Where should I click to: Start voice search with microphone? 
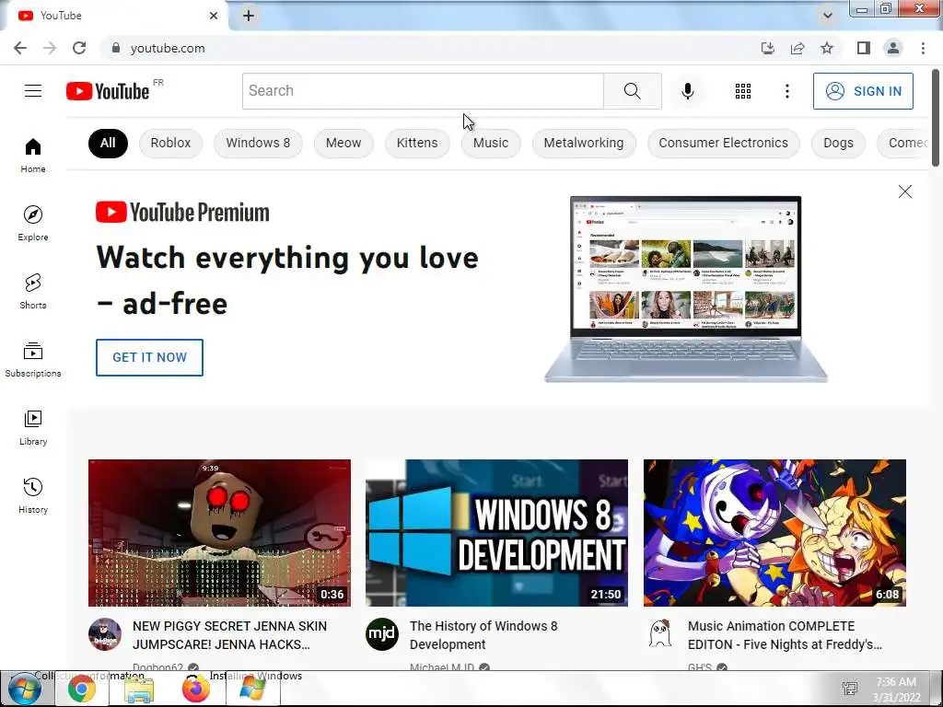688,91
